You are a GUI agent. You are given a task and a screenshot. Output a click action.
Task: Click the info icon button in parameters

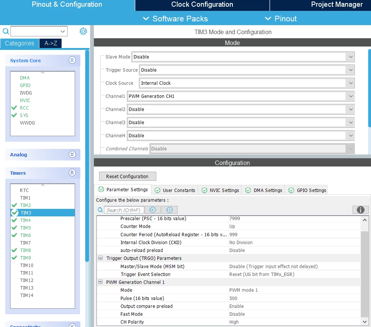(360, 210)
